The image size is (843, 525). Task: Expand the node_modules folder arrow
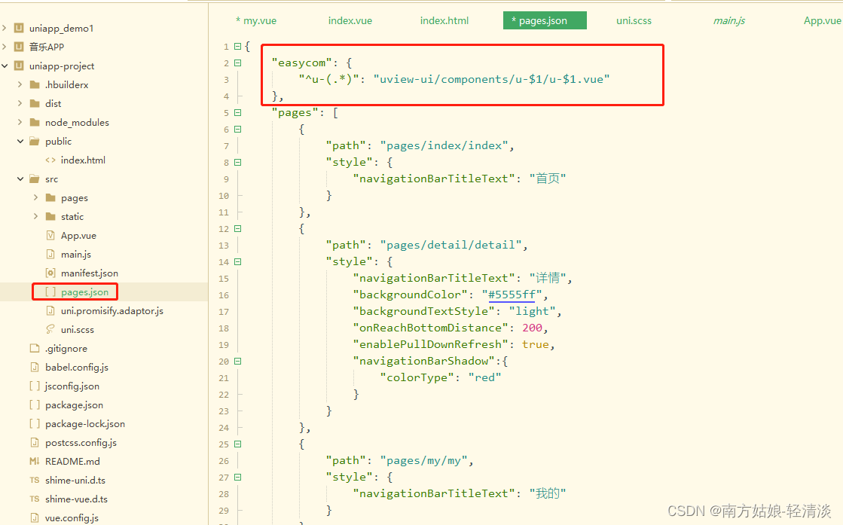pyautogui.click(x=20, y=122)
